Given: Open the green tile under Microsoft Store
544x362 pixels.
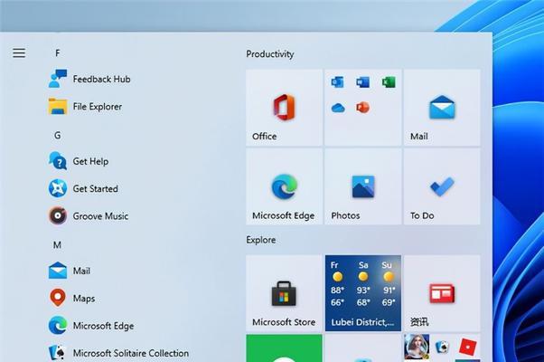Looking at the screenshot, I should pos(284,348).
